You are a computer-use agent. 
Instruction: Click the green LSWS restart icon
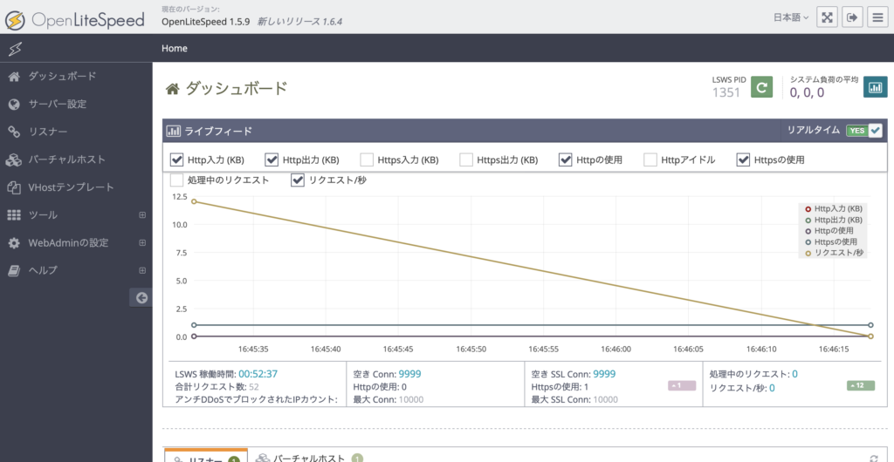[761, 87]
